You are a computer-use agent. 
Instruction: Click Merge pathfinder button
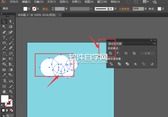coord(127,64)
